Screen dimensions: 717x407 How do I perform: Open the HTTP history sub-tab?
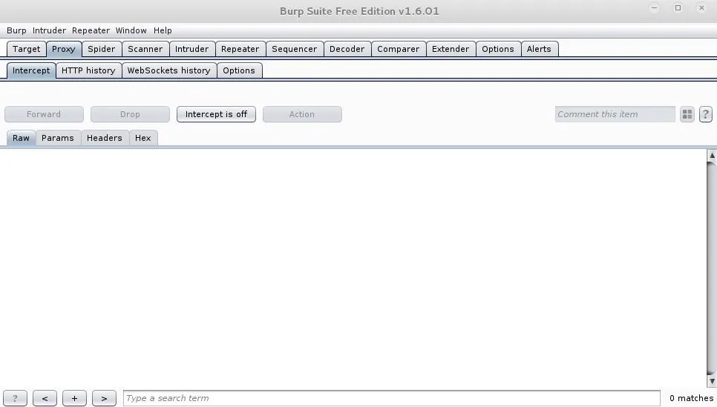point(88,71)
